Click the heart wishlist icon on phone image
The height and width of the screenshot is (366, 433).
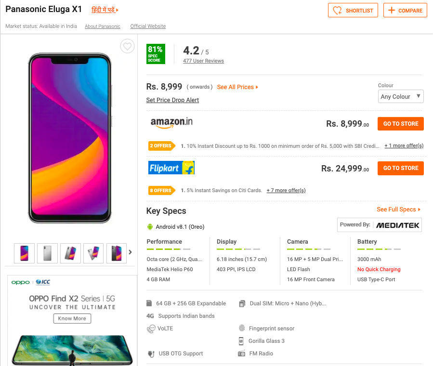127,46
